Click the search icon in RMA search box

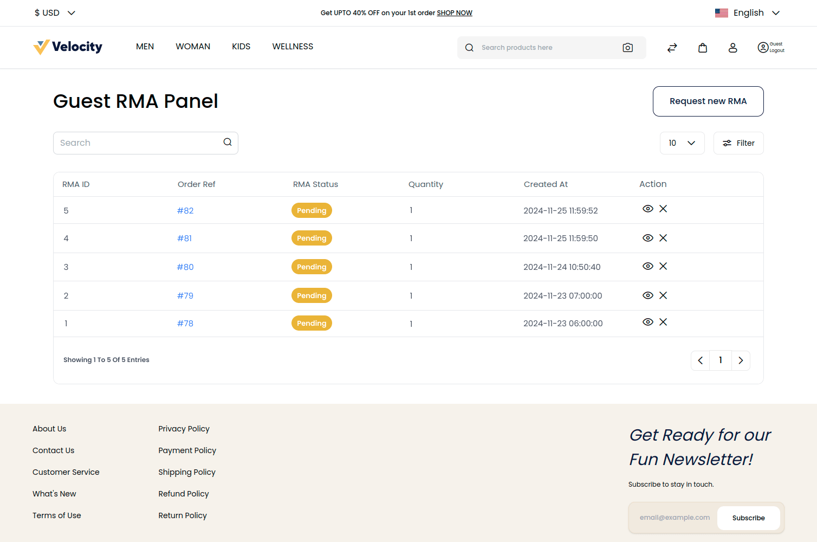click(228, 142)
